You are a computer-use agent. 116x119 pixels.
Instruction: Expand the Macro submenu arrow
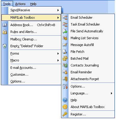[x=58, y=60]
